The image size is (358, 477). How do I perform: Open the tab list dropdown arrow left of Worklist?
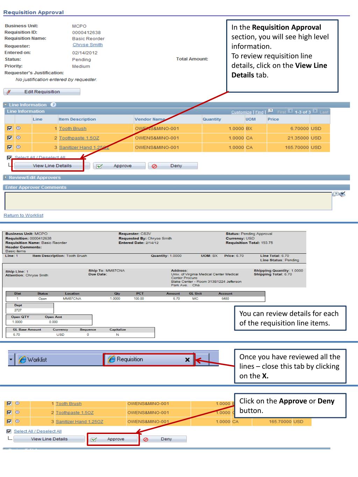(11, 360)
